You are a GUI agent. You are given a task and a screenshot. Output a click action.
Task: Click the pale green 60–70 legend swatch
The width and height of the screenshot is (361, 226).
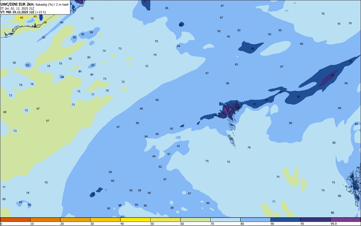[195, 220]
